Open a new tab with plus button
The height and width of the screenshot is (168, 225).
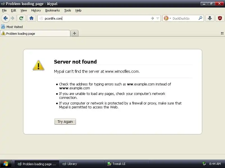coord(75,33)
